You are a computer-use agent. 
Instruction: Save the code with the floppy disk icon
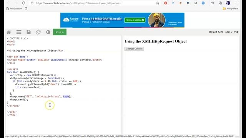pyautogui.click(x=28, y=32)
